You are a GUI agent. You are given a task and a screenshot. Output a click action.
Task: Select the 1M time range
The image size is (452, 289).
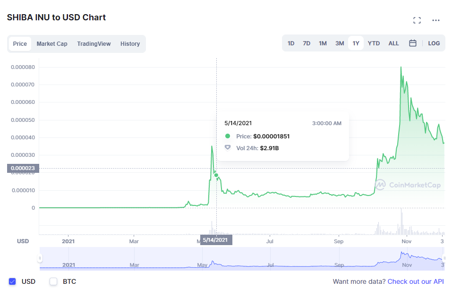click(323, 43)
